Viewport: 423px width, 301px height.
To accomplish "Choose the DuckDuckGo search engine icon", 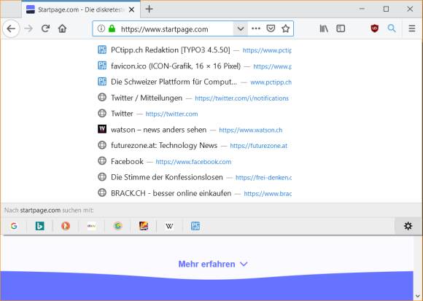I will [x=66, y=226].
